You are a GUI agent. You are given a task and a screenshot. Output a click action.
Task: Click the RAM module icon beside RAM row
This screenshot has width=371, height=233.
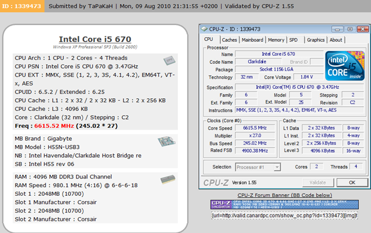(x=168, y=180)
